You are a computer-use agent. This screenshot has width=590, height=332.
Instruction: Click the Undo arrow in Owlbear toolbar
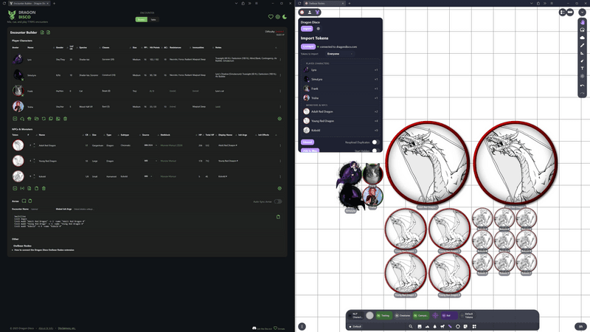(582, 86)
